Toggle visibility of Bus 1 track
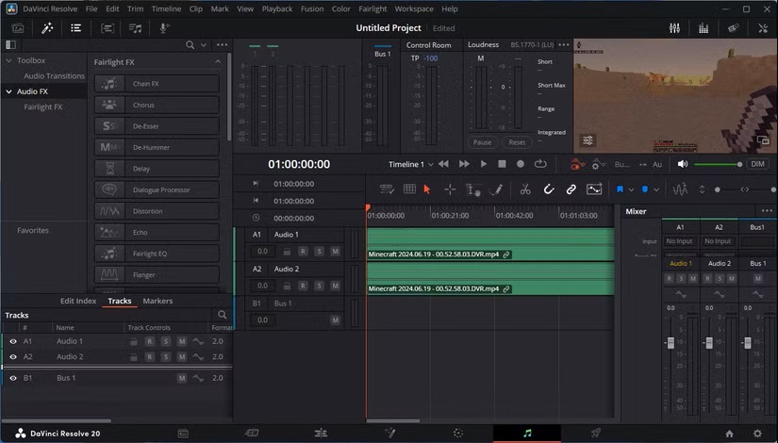Image resolution: width=778 pixels, height=443 pixels. [13, 378]
